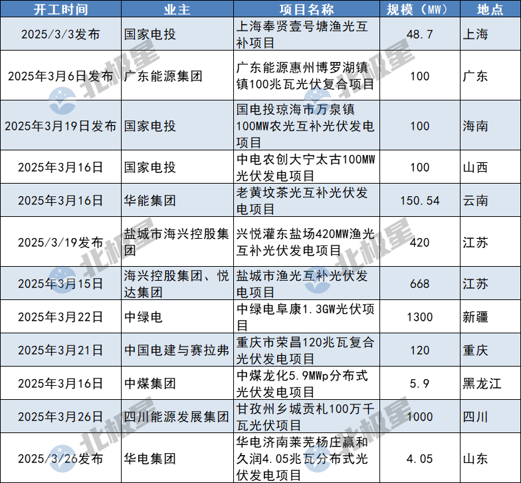Click project 国电投琼海市万泉镇100MW农光互补
Screen dimensions: 521x483
click(306, 126)
